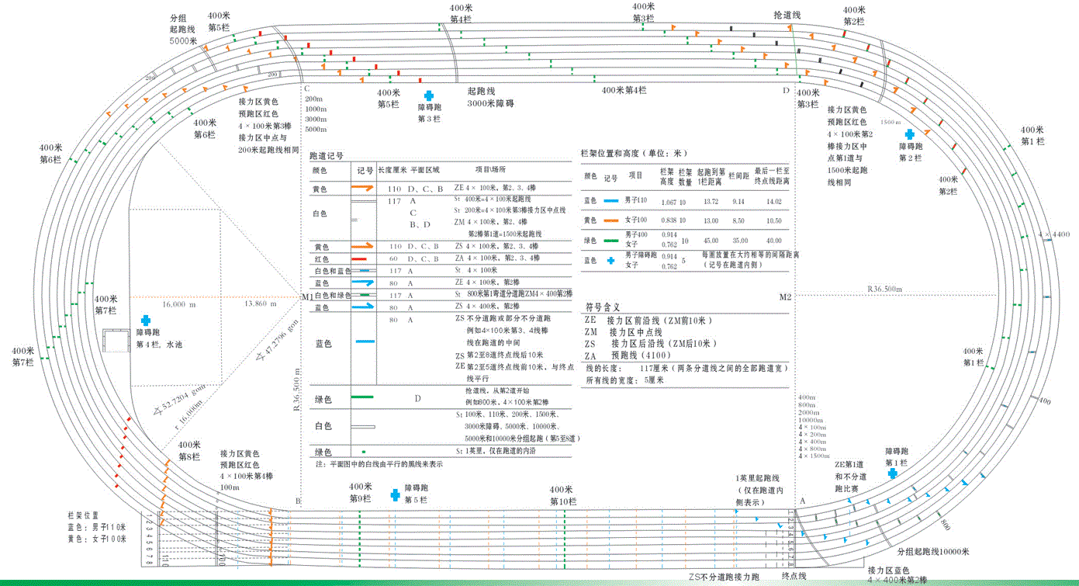The width and height of the screenshot is (1079, 586).
Task: Select the M2 center point label
Action: coord(785,298)
